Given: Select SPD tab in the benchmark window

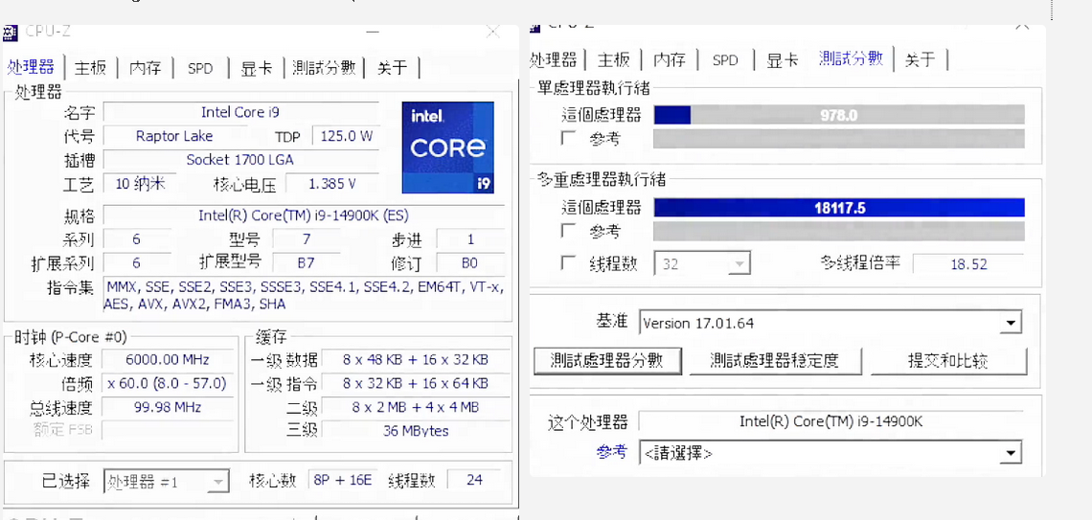Looking at the screenshot, I should (x=725, y=60).
